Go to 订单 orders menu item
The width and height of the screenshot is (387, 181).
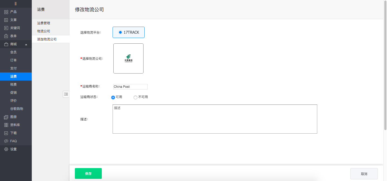(13, 60)
